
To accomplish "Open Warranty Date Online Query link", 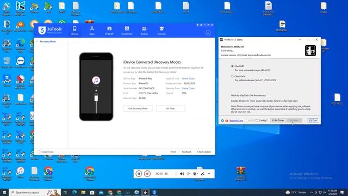I will tap(188, 88).
